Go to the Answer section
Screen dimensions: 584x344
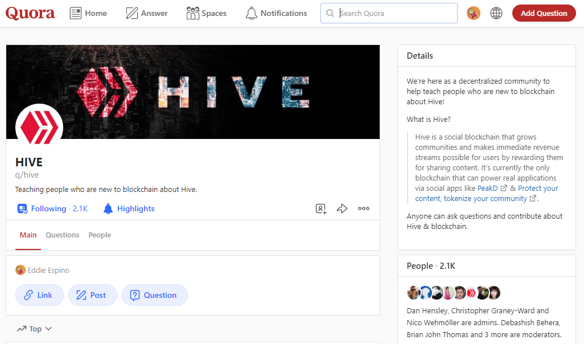pos(146,13)
